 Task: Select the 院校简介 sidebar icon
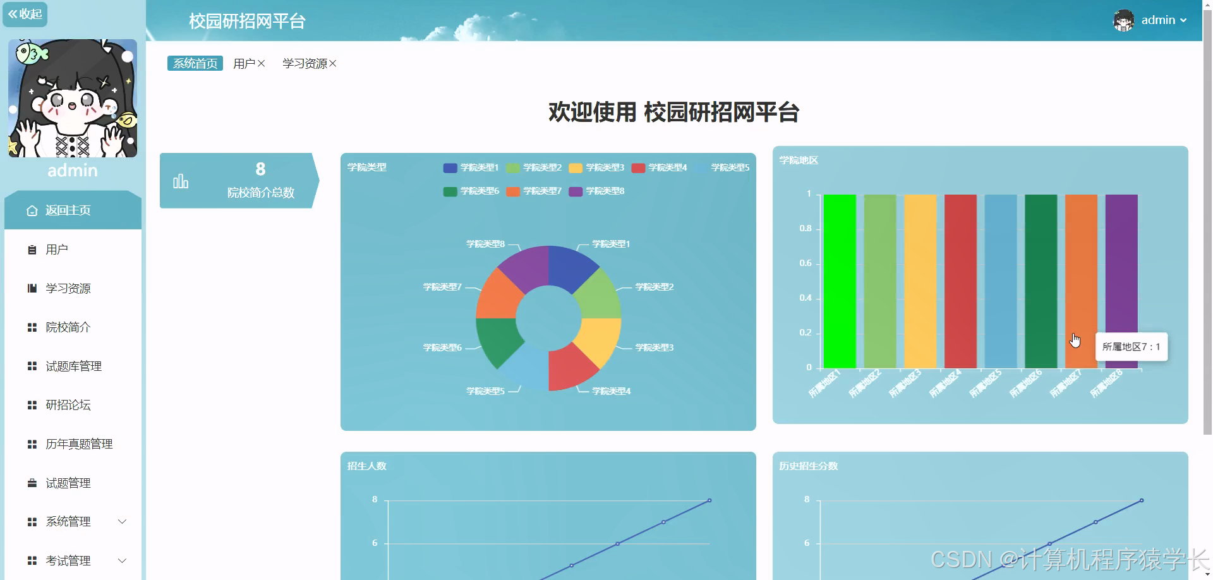coord(32,327)
